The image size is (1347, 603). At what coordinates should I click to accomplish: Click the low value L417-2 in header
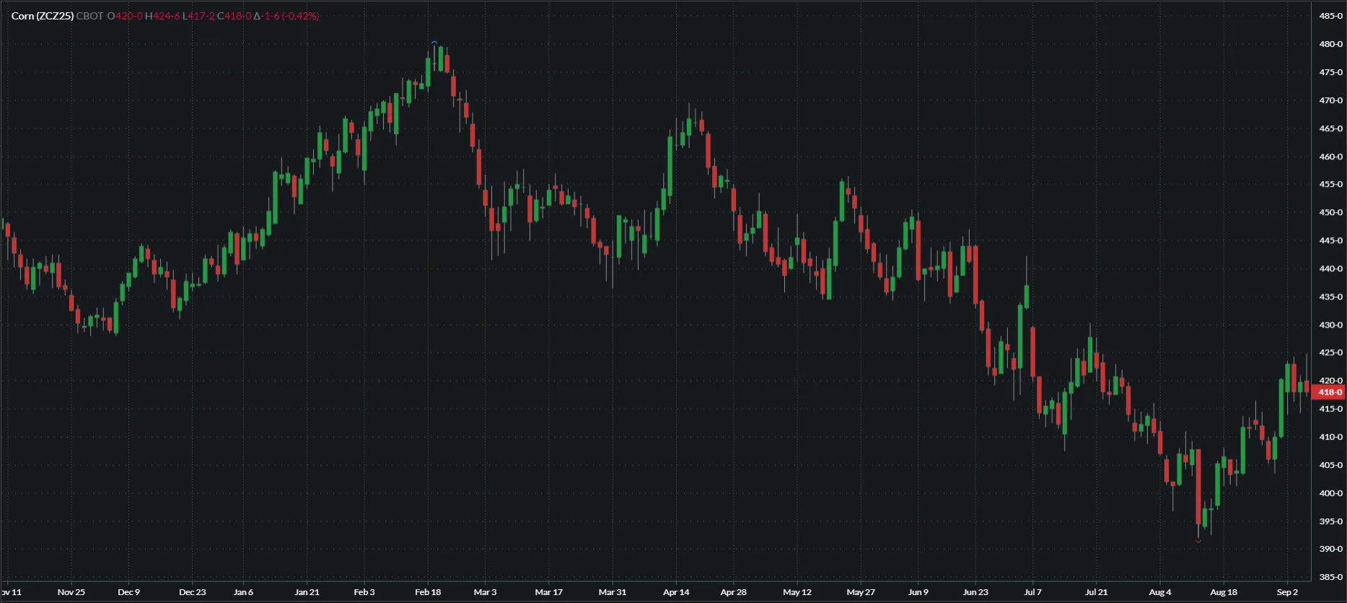tap(198, 16)
